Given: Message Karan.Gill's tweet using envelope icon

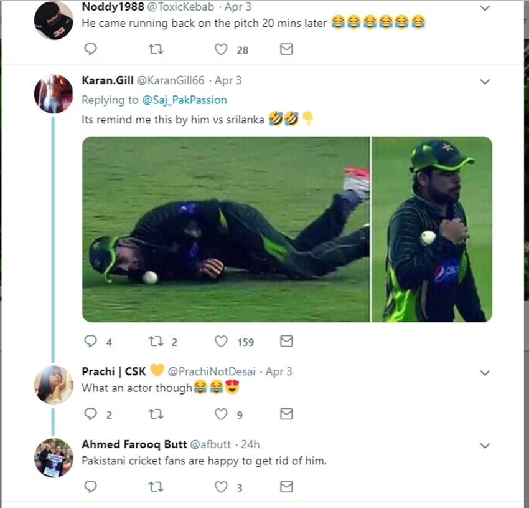Looking at the screenshot, I should pyautogui.click(x=286, y=341).
